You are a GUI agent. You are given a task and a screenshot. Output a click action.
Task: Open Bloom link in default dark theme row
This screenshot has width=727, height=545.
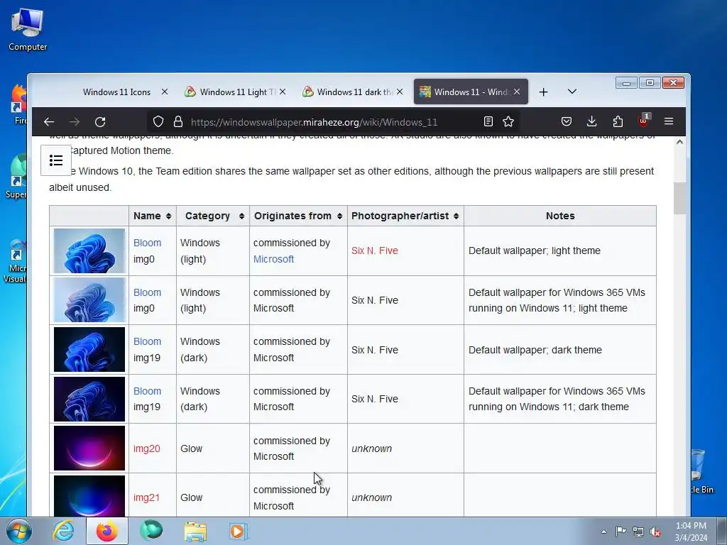[x=148, y=341]
